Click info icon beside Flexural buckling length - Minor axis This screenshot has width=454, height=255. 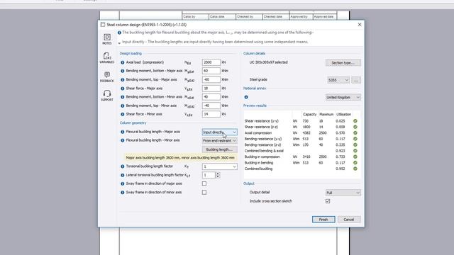tap(123, 140)
